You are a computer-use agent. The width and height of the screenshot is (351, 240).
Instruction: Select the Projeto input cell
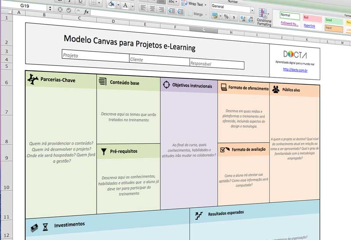94,56
